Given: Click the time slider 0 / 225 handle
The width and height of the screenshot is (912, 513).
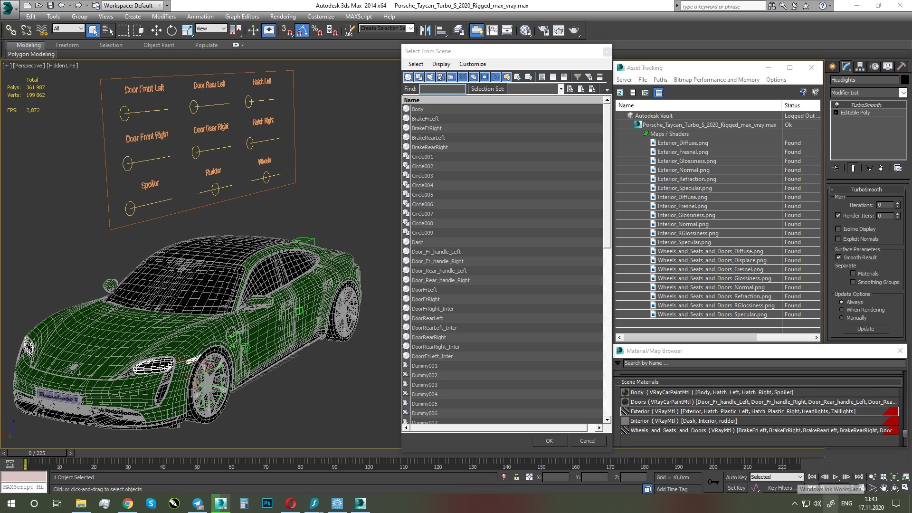Looking at the screenshot, I should (x=37, y=453).
